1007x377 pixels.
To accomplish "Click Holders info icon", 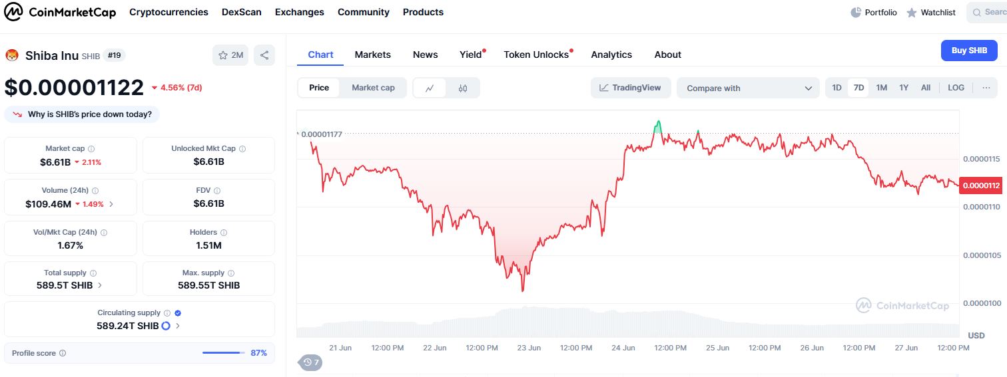I will click(x=224, y=233).
